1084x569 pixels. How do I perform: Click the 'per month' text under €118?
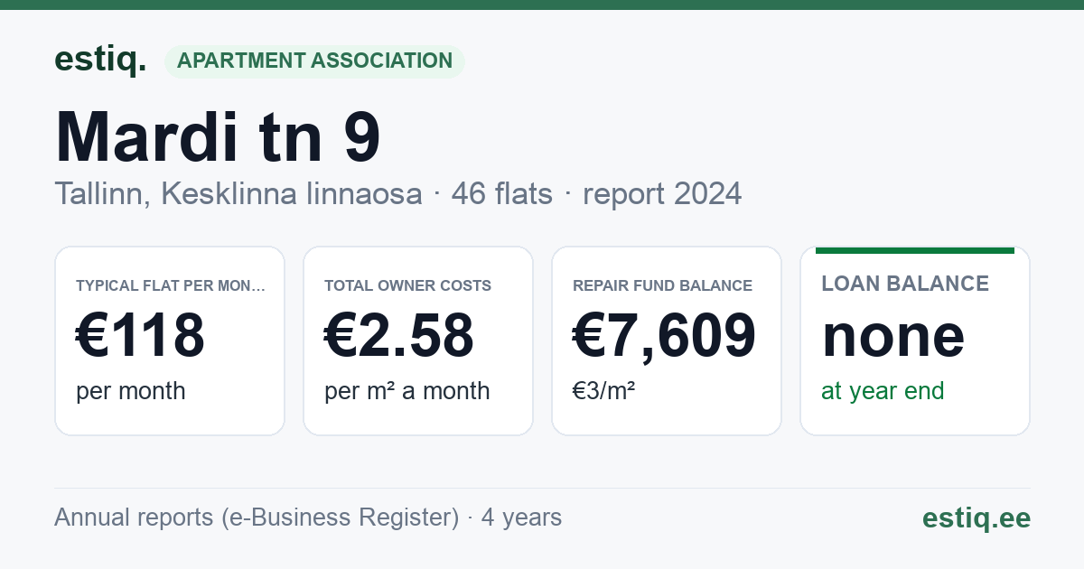(x=131, y=391)
